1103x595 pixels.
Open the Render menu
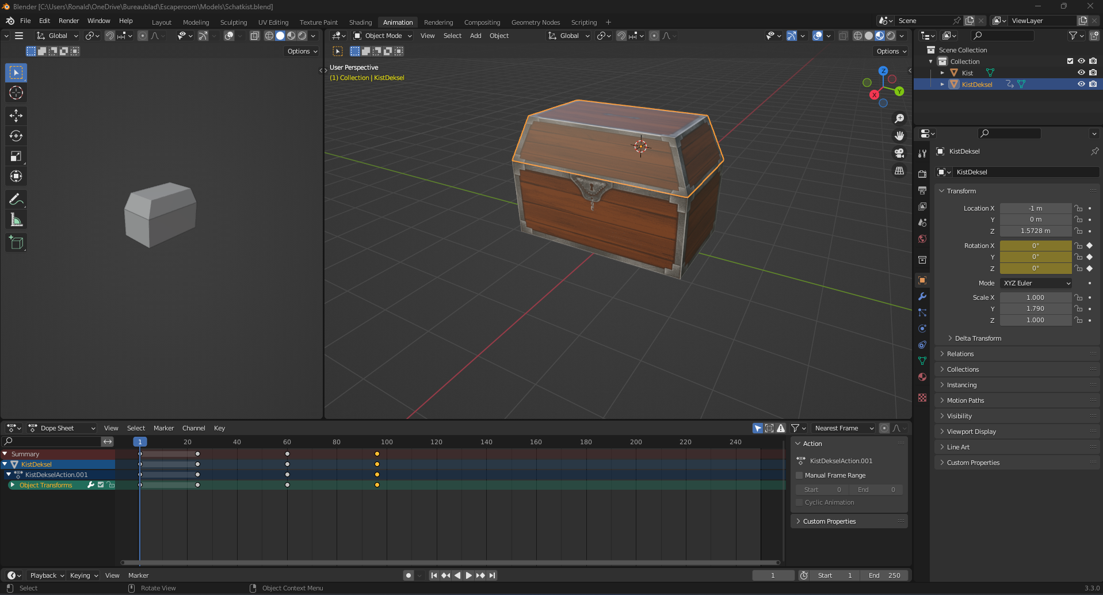[68, 21]
